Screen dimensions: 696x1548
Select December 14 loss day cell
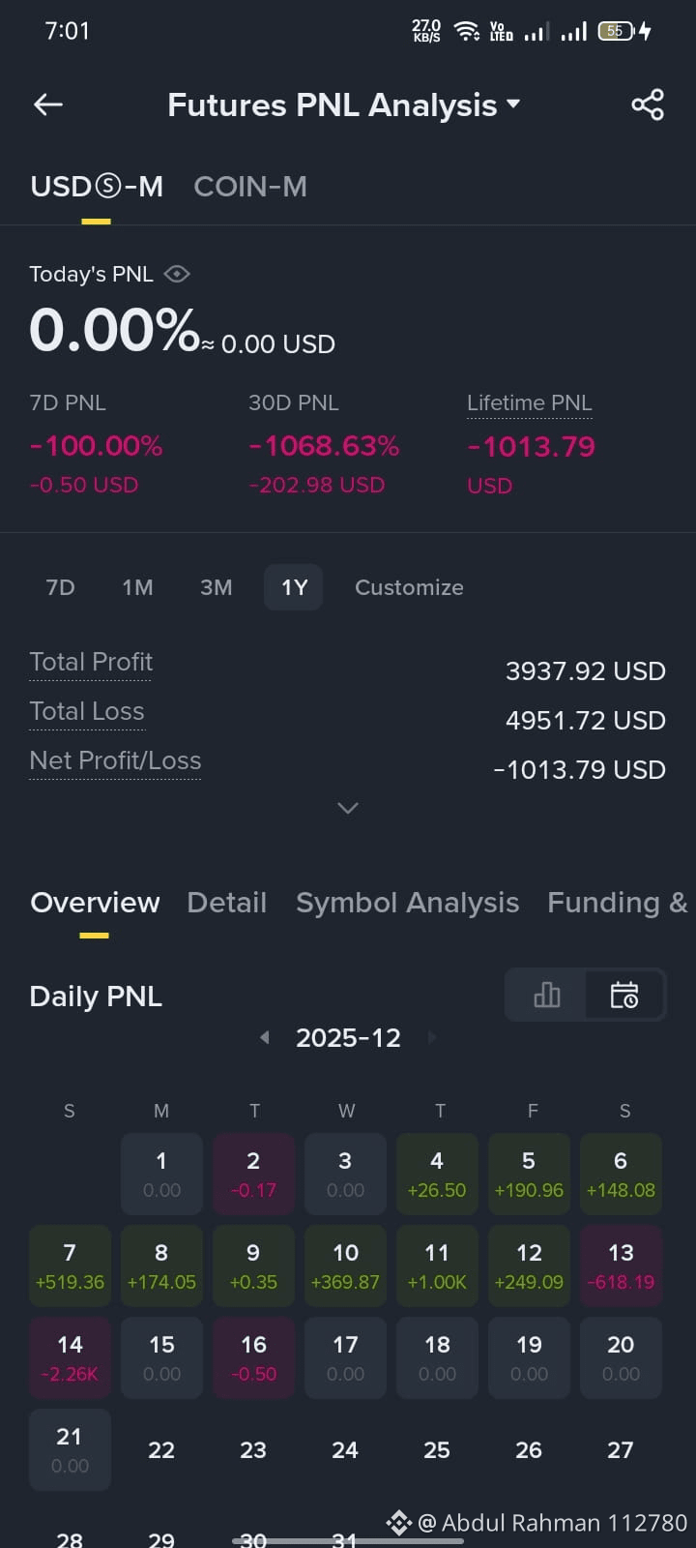70,1357
